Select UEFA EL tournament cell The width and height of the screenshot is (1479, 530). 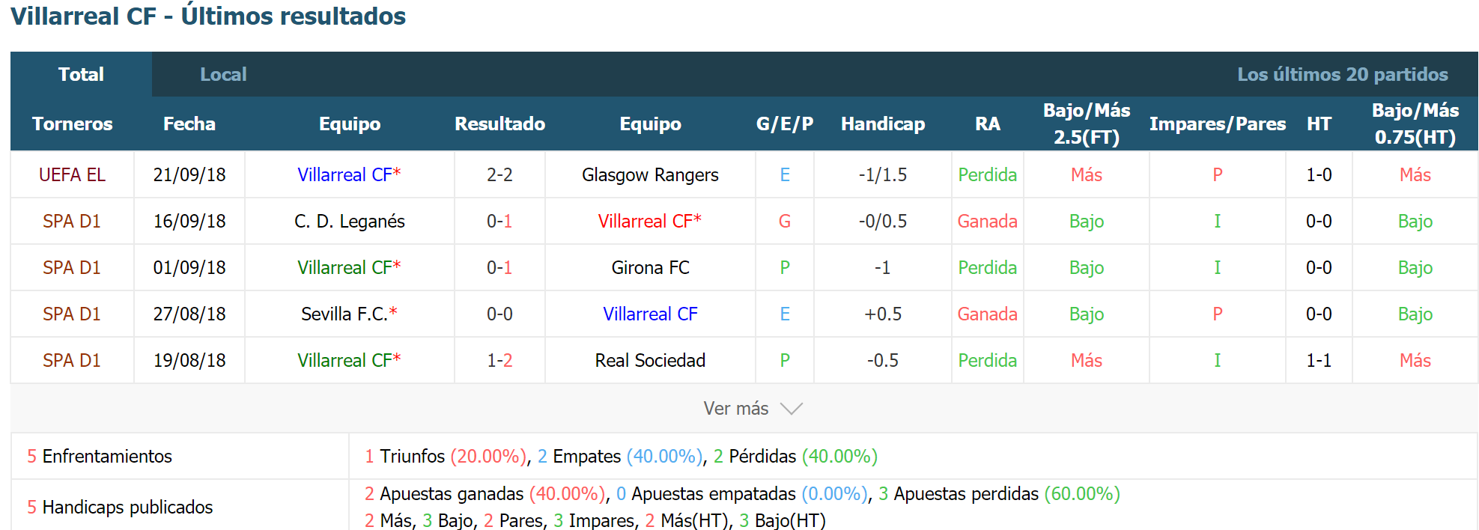[72, 174]
